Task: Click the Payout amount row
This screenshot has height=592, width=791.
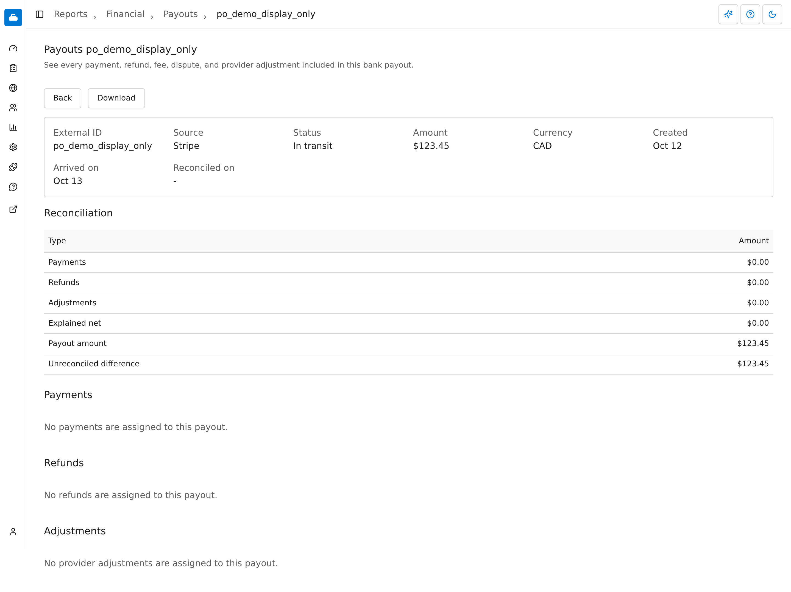Action: pyautogui.click(x=408, y=344)
